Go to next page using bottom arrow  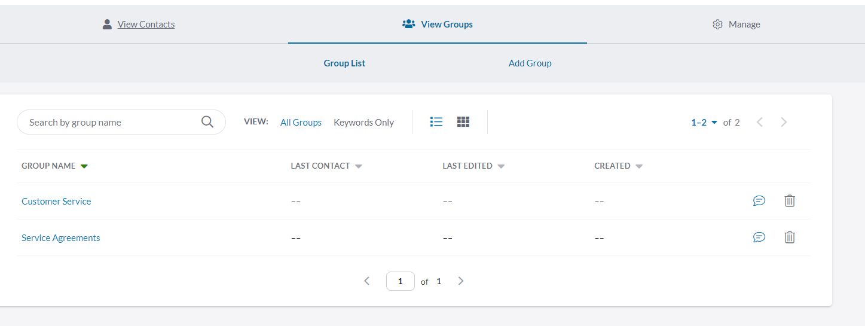point(461,281)
